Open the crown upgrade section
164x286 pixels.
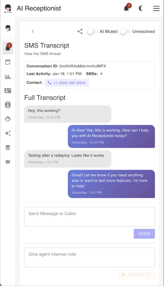tap(8, 161)
